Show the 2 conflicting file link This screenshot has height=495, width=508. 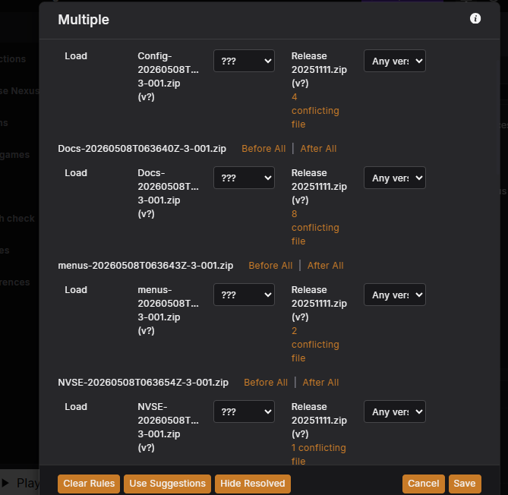[x=315, y=345]
